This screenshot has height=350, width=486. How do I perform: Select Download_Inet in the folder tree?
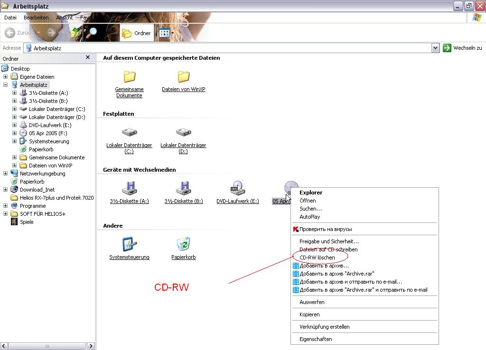click(x=37, y=190)
